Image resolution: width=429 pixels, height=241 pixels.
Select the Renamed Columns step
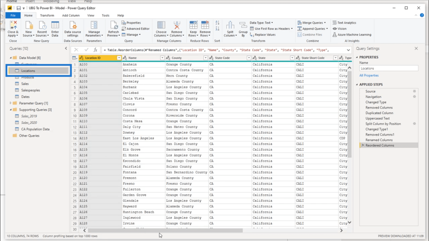coord(379,140)
